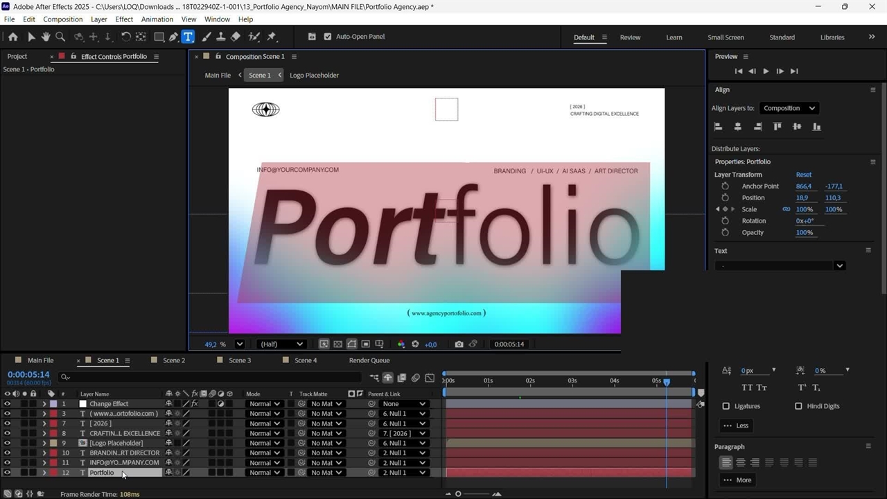Select the Hand tool in toolbar
The width and height of the screenshot is (887, 499).
tap(46, 37)
